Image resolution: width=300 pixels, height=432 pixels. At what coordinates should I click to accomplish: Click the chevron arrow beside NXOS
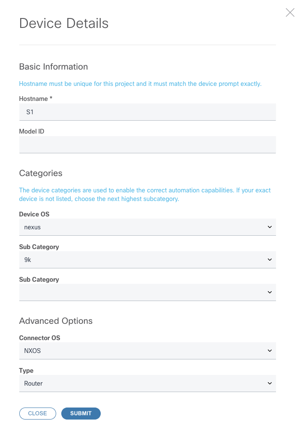270,351
